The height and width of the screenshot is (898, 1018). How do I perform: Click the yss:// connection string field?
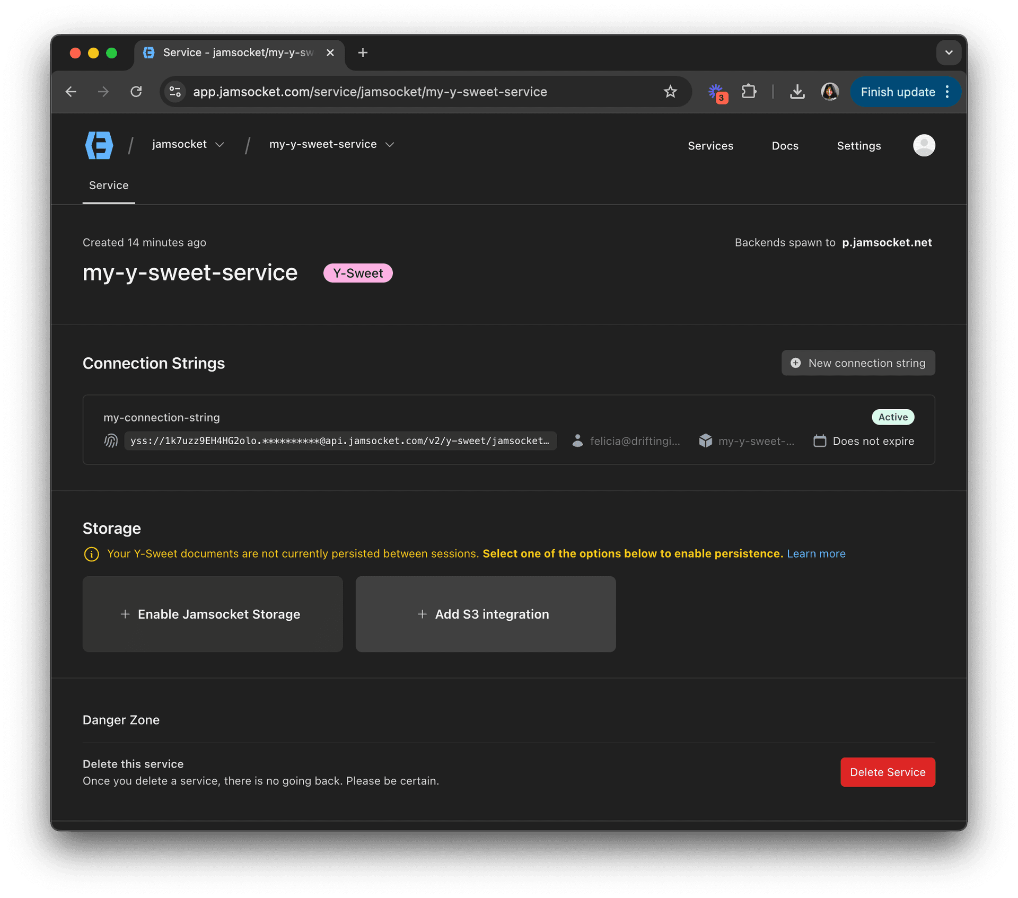click(x=340, y=441)
